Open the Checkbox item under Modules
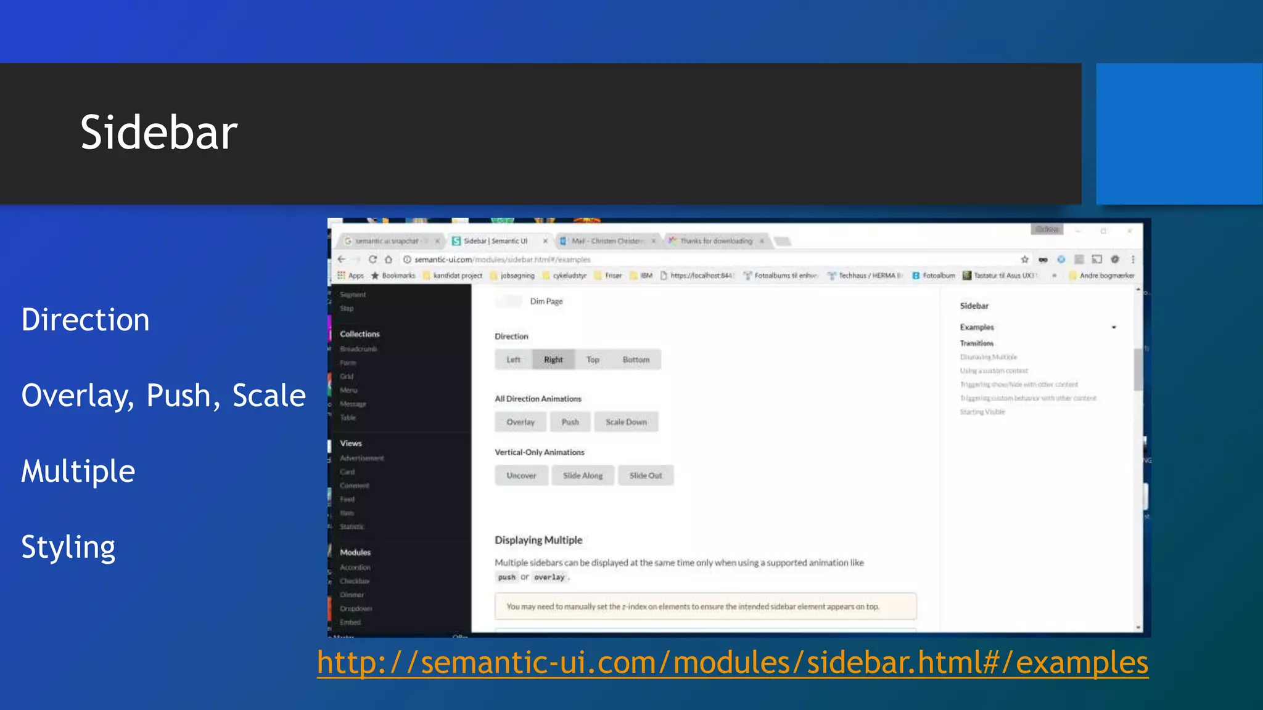The height and width of the screenshot is (710, 1263). click(x=355, y=581)
